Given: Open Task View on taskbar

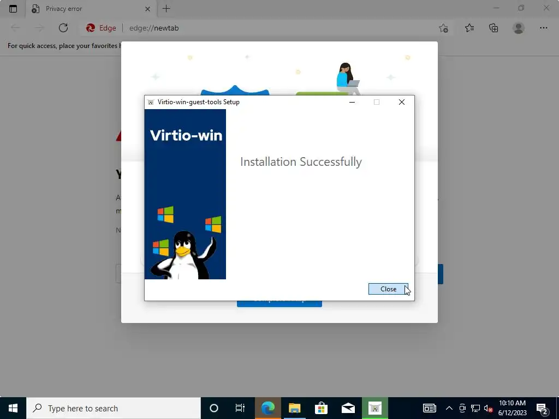Looking at the screenshot, I should tap(240, 408).
